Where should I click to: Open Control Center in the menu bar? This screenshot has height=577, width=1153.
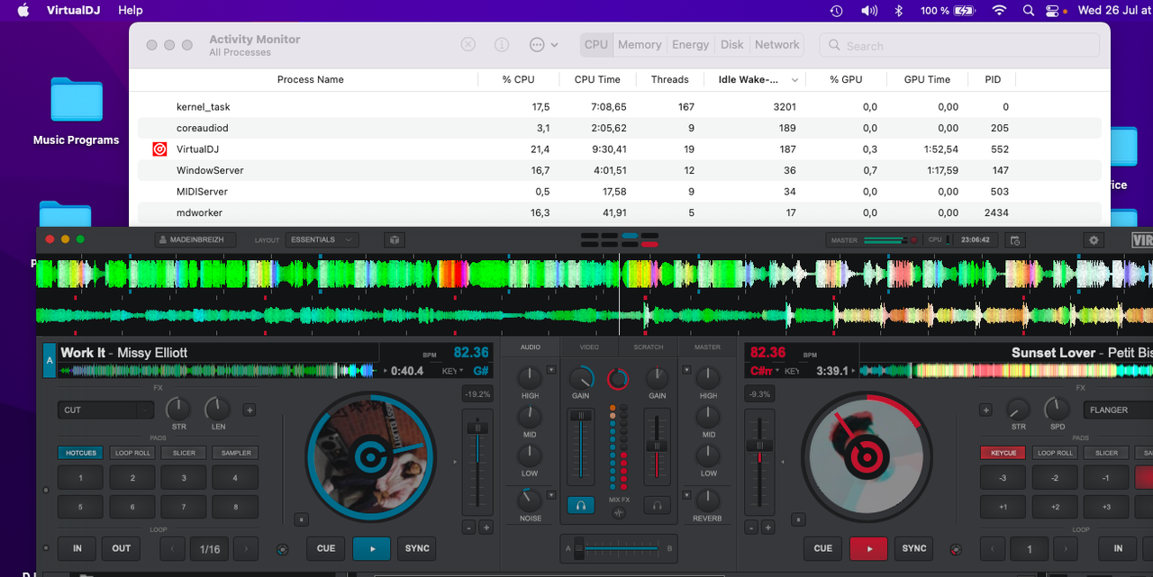pyautogui.click(x=1053, y=11)
